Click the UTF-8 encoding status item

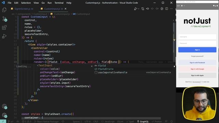pyautogui.click(x=88, y=122)
